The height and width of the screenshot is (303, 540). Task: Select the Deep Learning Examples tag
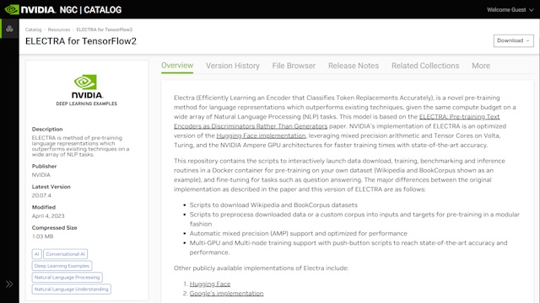62,266
